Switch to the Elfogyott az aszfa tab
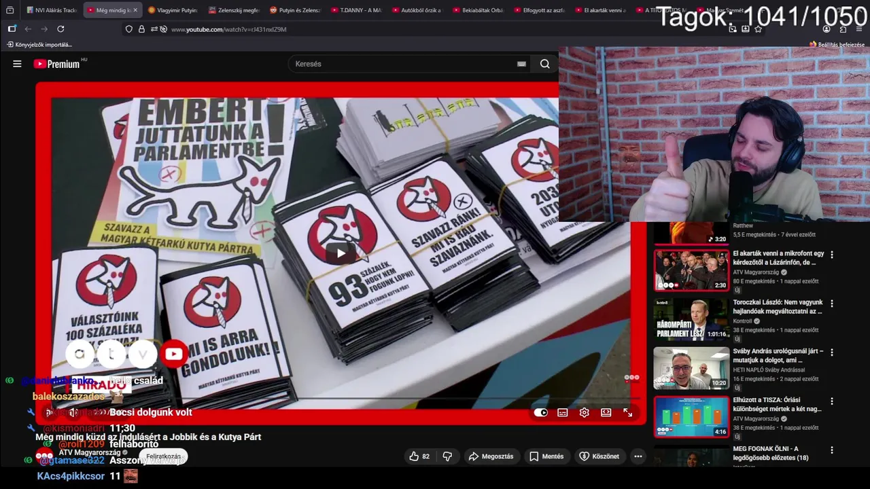Image resolution: width=870 pixels, height=489 pixels. 538,10
